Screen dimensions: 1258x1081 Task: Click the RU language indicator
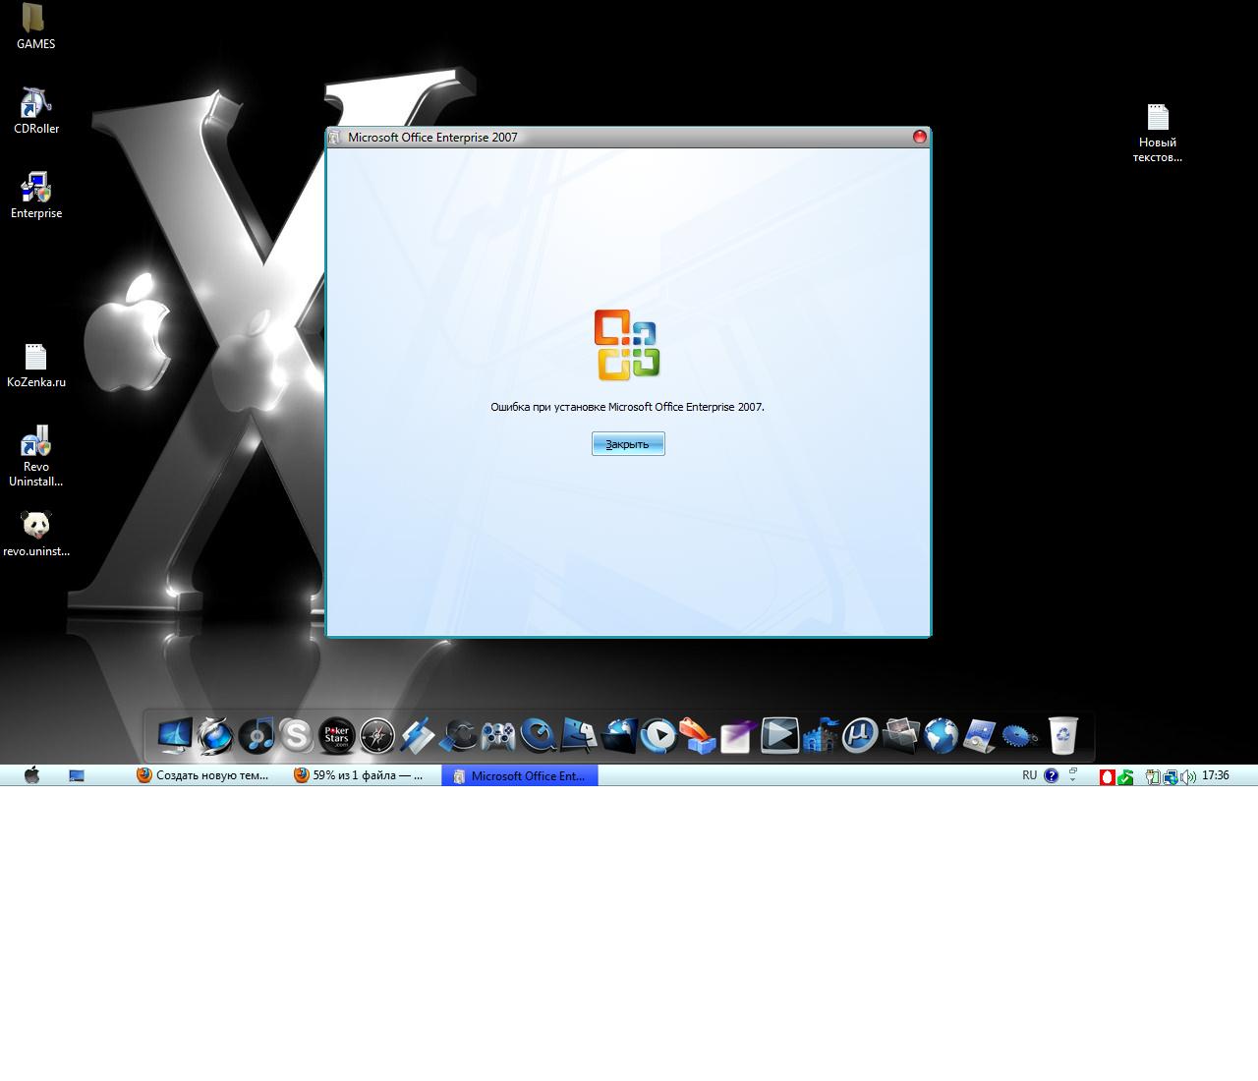(1029, 775)
